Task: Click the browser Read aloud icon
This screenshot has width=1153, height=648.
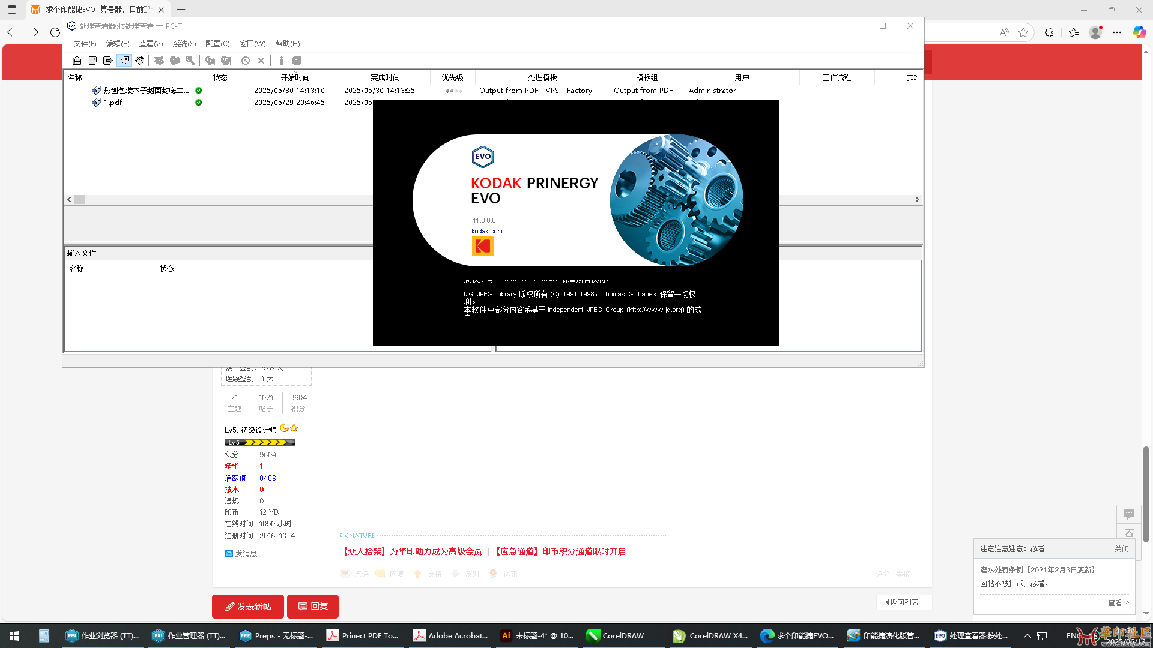Action: 1004,32
